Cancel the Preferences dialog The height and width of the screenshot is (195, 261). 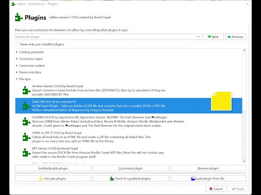(216, 189)
